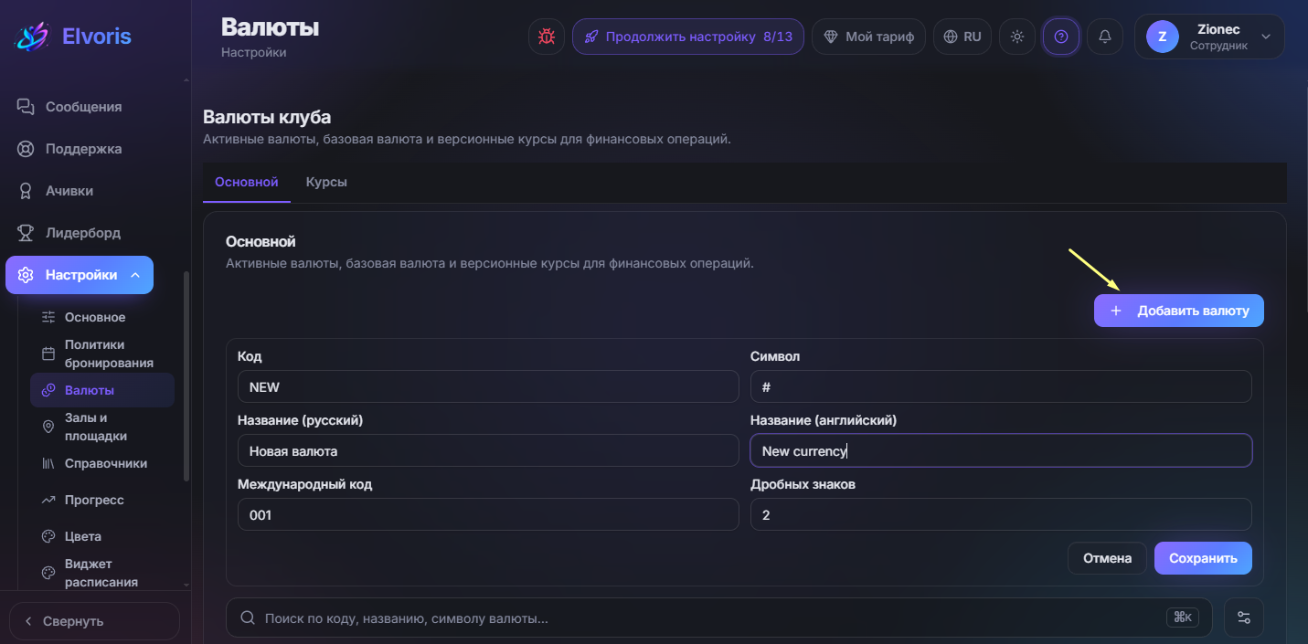Click the red bug report icon
The width and height of the screenshot is (1308, 644).
click(x=547, y=37)
